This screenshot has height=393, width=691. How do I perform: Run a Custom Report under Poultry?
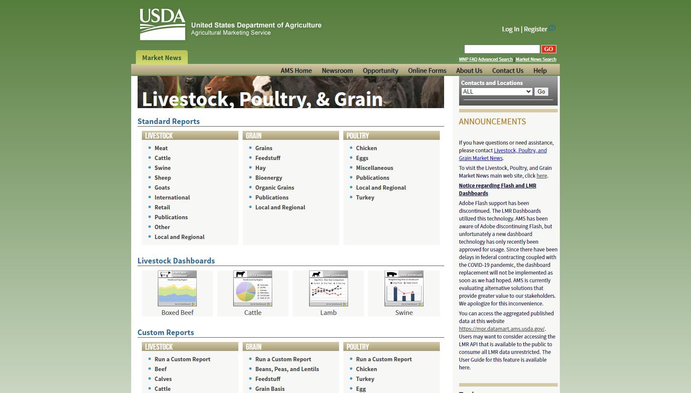tap(384, 359)
